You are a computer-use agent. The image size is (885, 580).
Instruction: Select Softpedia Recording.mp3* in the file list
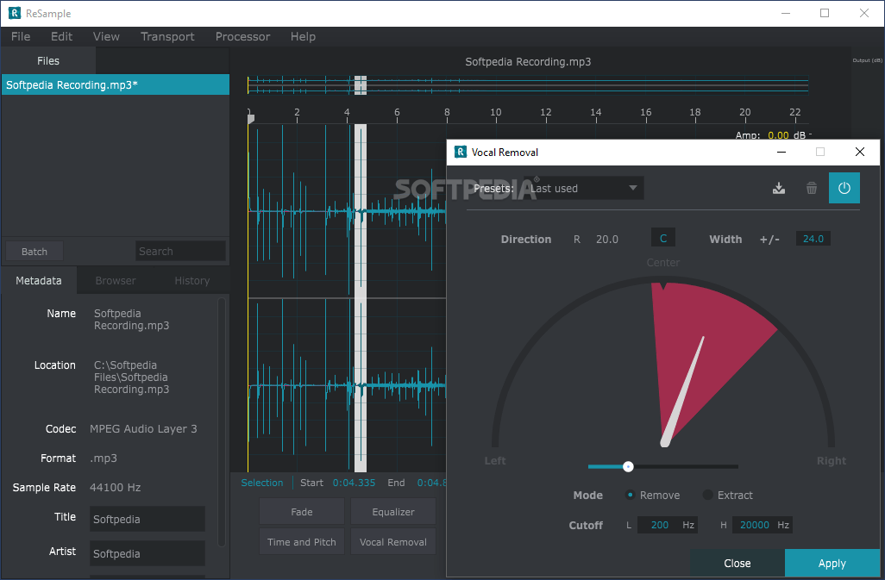point(115,84)
